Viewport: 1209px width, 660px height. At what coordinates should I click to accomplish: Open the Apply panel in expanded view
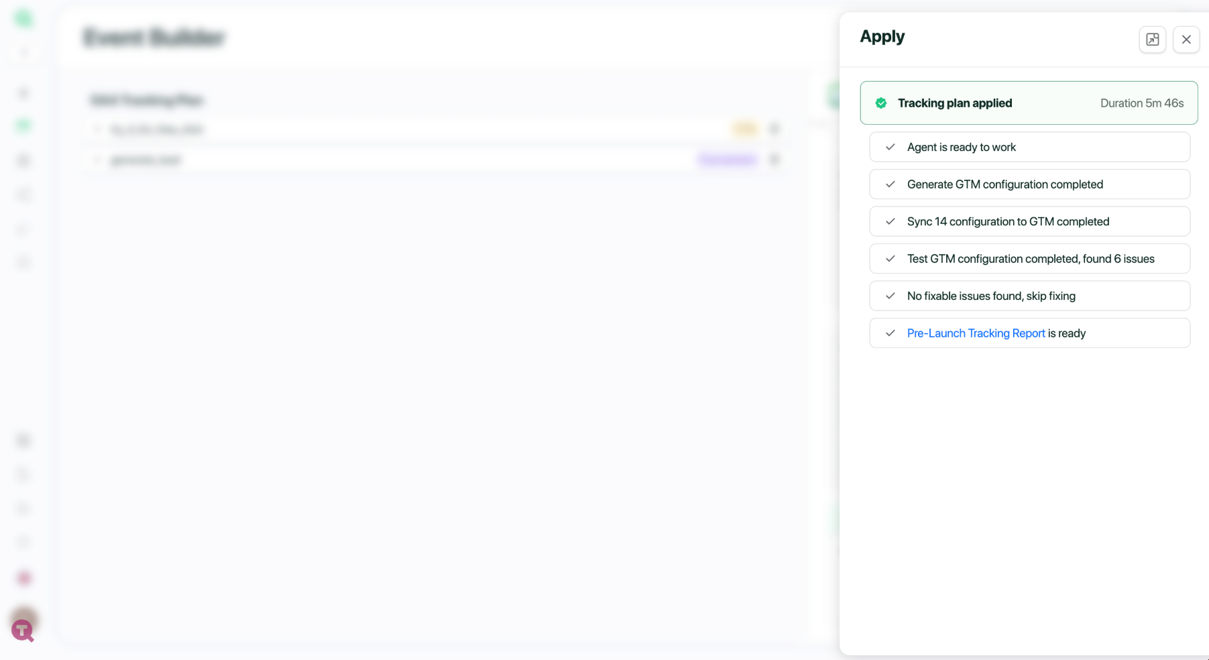point(1152,40)
